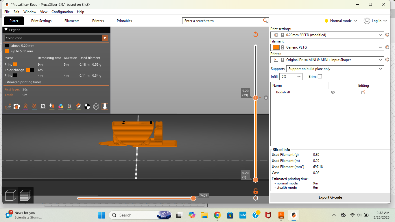This screenshot has width=395, height=222.
Task: Switch to Print Settings tab
Action: pyautogui.click(x=41, y=21)
